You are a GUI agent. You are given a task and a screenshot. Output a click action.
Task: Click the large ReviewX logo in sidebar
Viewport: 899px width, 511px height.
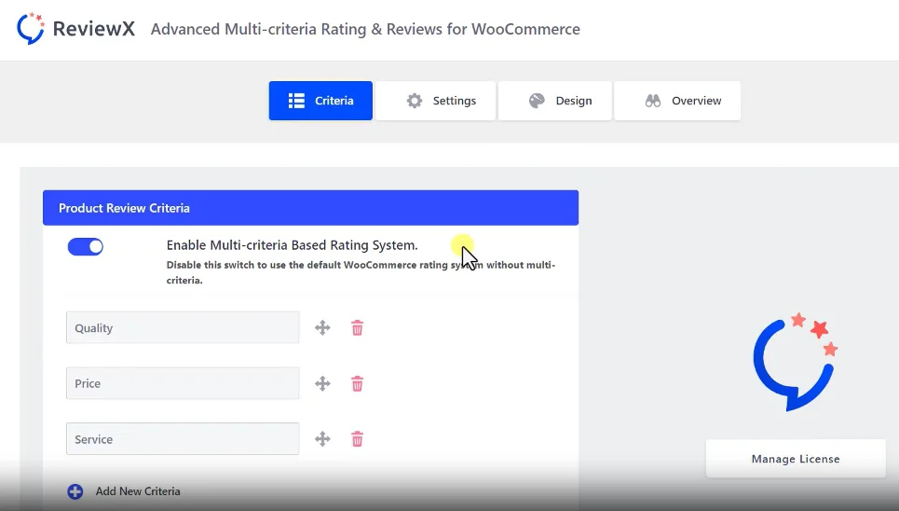(796, 363)
